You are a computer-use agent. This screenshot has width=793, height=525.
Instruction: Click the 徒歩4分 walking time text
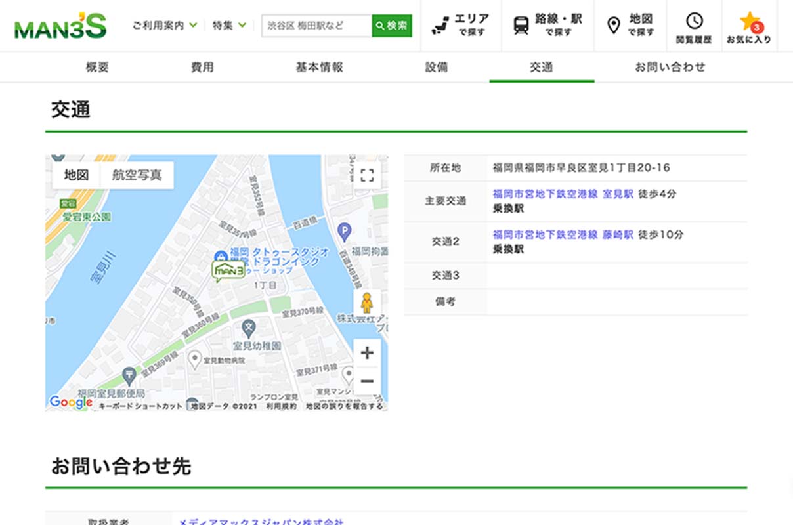(657, 194)
